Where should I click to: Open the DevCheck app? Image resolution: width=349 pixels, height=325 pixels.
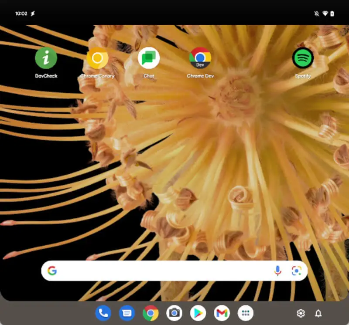[x=45, y=57]
